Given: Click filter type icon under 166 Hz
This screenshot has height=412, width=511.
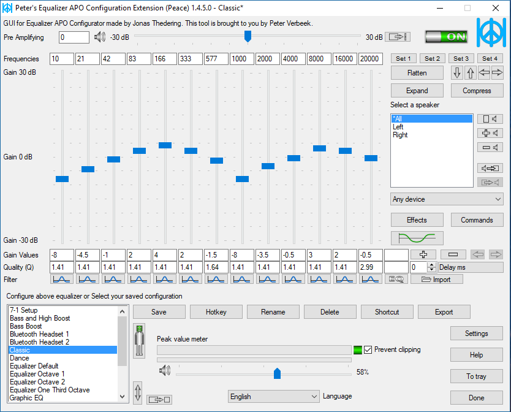Looking at the screenshot, I should pyautogui.click(x=165, y=279).
